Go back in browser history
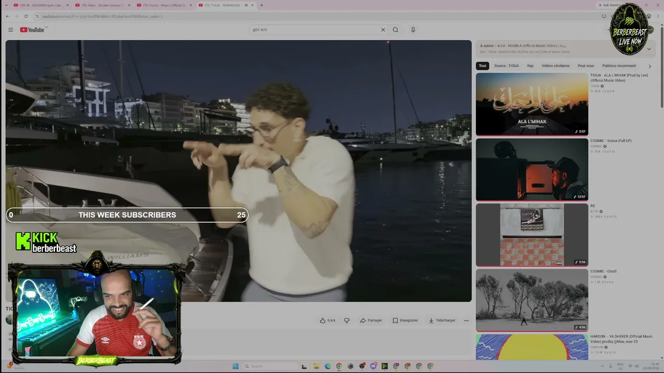This screenshot has width=664, height=373. click(x=7, y=16)
